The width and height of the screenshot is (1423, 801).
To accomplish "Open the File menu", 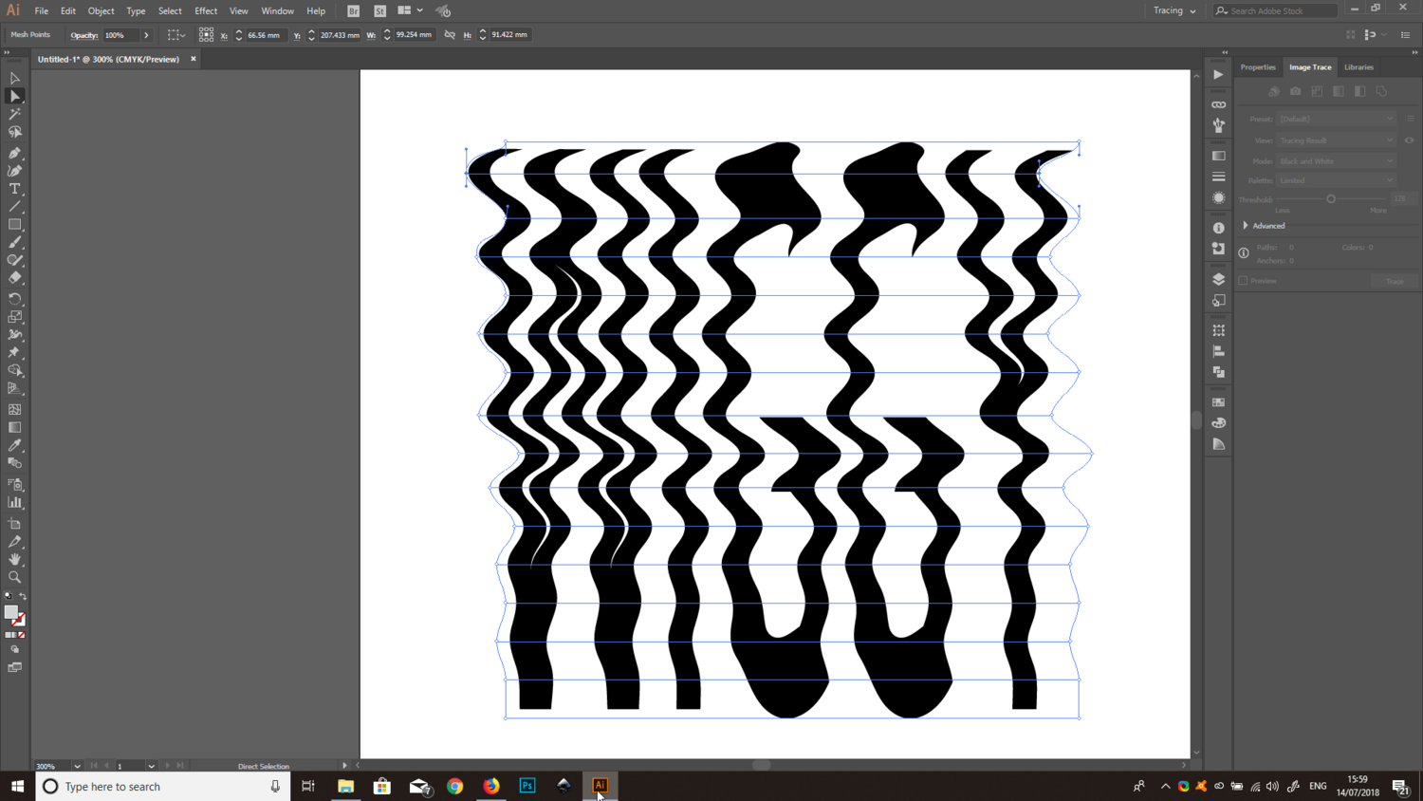I will click(x=42, y=11).
